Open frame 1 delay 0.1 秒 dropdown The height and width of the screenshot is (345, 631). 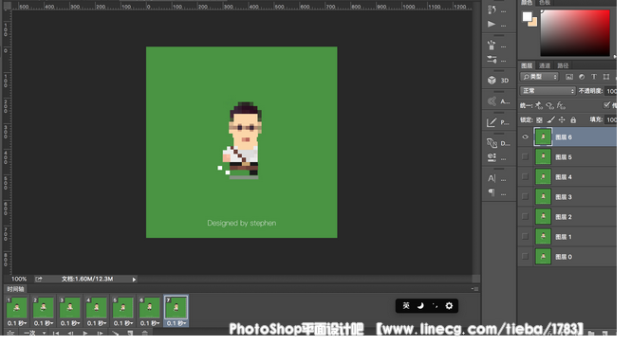[17, 323]
